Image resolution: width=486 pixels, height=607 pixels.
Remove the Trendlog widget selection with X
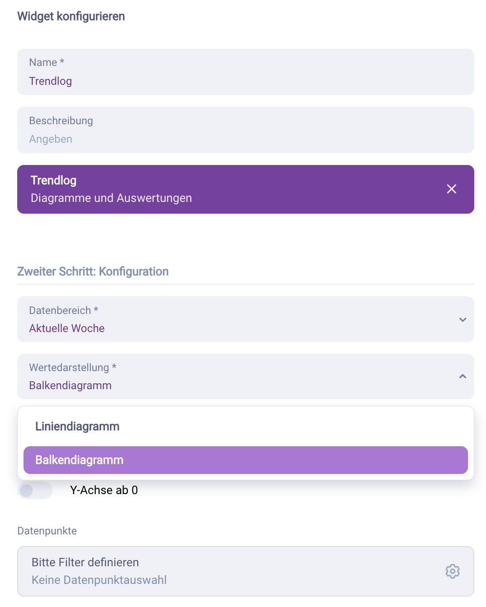coord(452,189)
